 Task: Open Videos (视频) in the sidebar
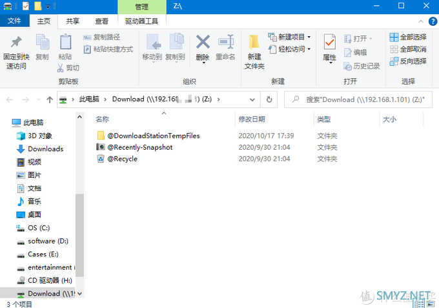[29, 162]
